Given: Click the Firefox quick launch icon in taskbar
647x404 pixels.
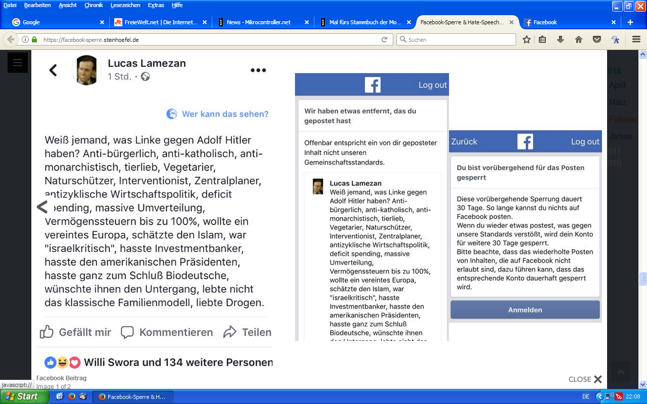Looking at the screenshot, I should (71, 396).
